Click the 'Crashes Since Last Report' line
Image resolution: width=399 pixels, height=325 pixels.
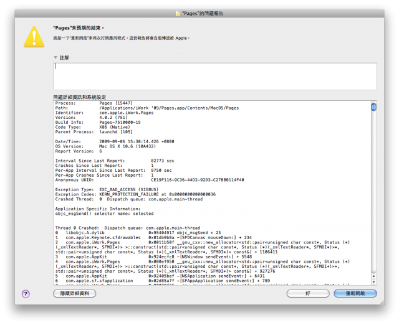coord(104,166)
